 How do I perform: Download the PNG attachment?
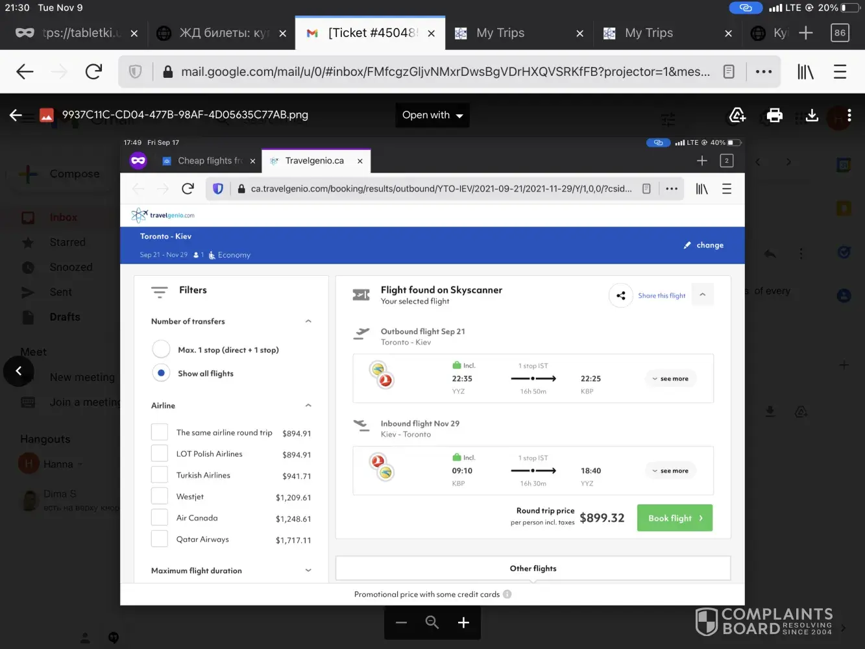pos(812,116)
